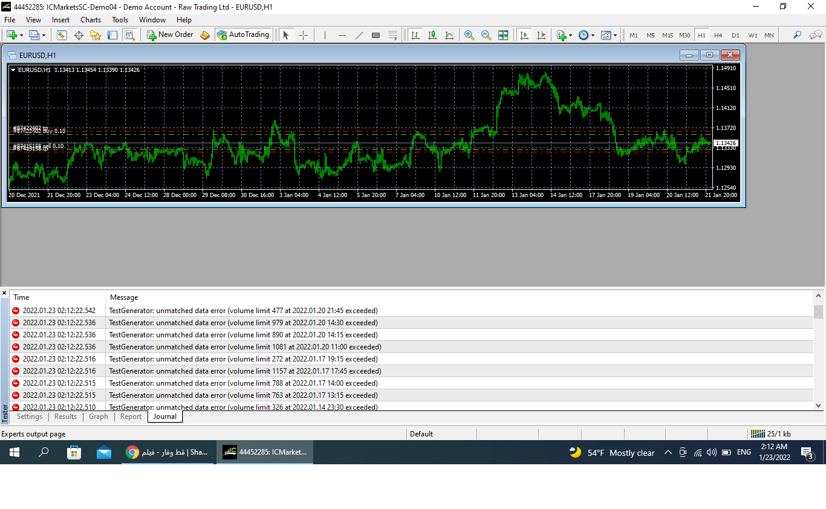This screenshot has height=509, width=826.
Task: Zoom out on the chart
Action: point(486,35)
